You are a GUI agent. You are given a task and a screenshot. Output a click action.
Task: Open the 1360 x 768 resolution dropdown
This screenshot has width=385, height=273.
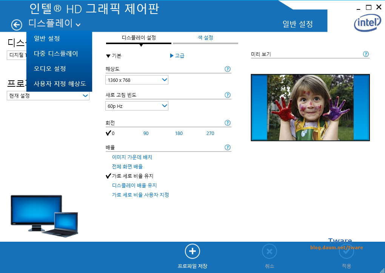click(x=137, y=80)
